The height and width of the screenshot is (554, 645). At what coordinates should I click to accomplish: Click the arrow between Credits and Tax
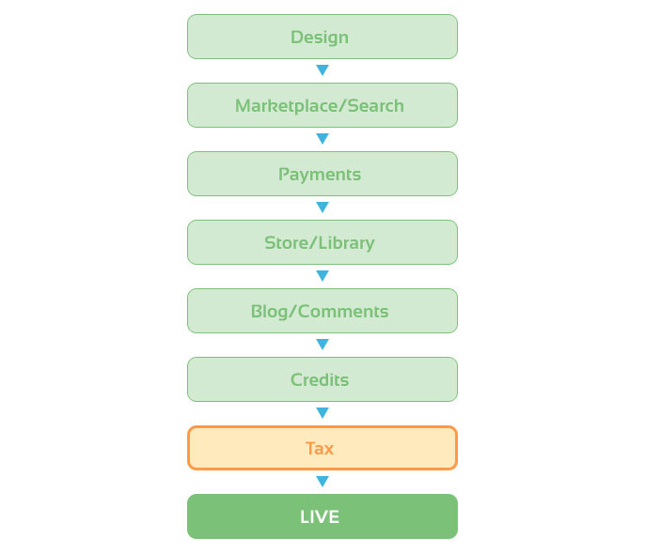point(322,413)
